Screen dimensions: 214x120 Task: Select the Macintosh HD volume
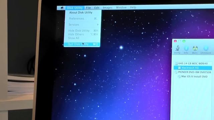tap(193, 68)
